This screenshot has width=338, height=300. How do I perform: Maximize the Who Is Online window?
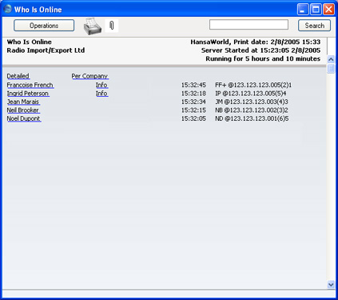coord(316,10)
